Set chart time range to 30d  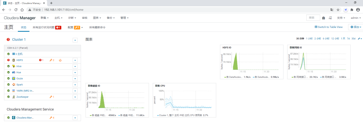click(354, 38)
